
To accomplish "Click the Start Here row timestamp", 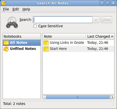I will (x=98, y=49).
